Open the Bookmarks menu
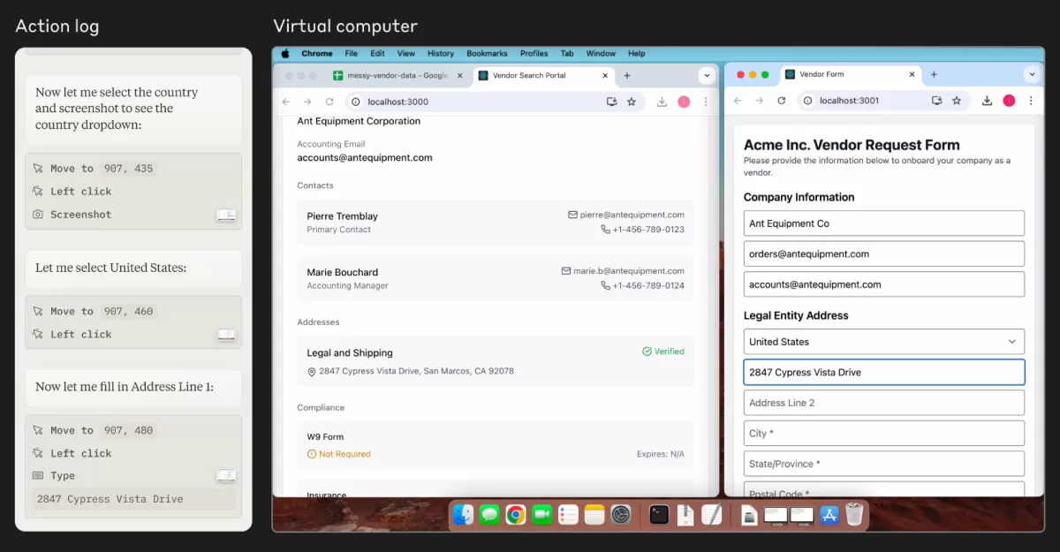This screenshot has height=552, width=1060. [x=488, y=54]
